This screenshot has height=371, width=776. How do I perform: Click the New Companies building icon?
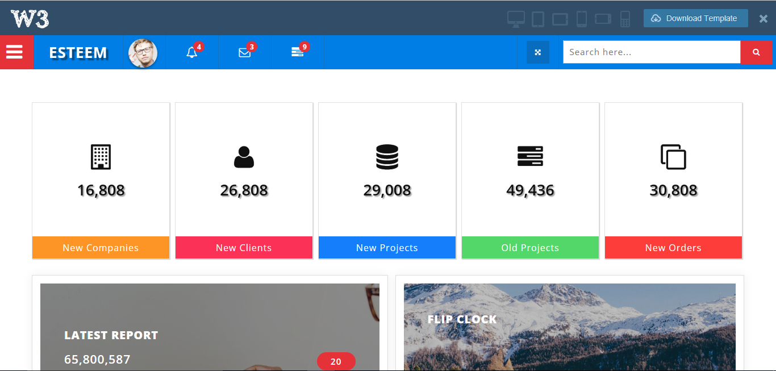(101, 157)
